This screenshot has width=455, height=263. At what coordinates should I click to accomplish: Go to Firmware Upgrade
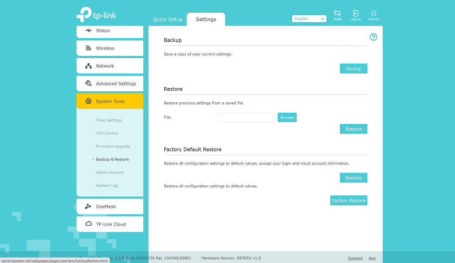[x=113, y=146]
